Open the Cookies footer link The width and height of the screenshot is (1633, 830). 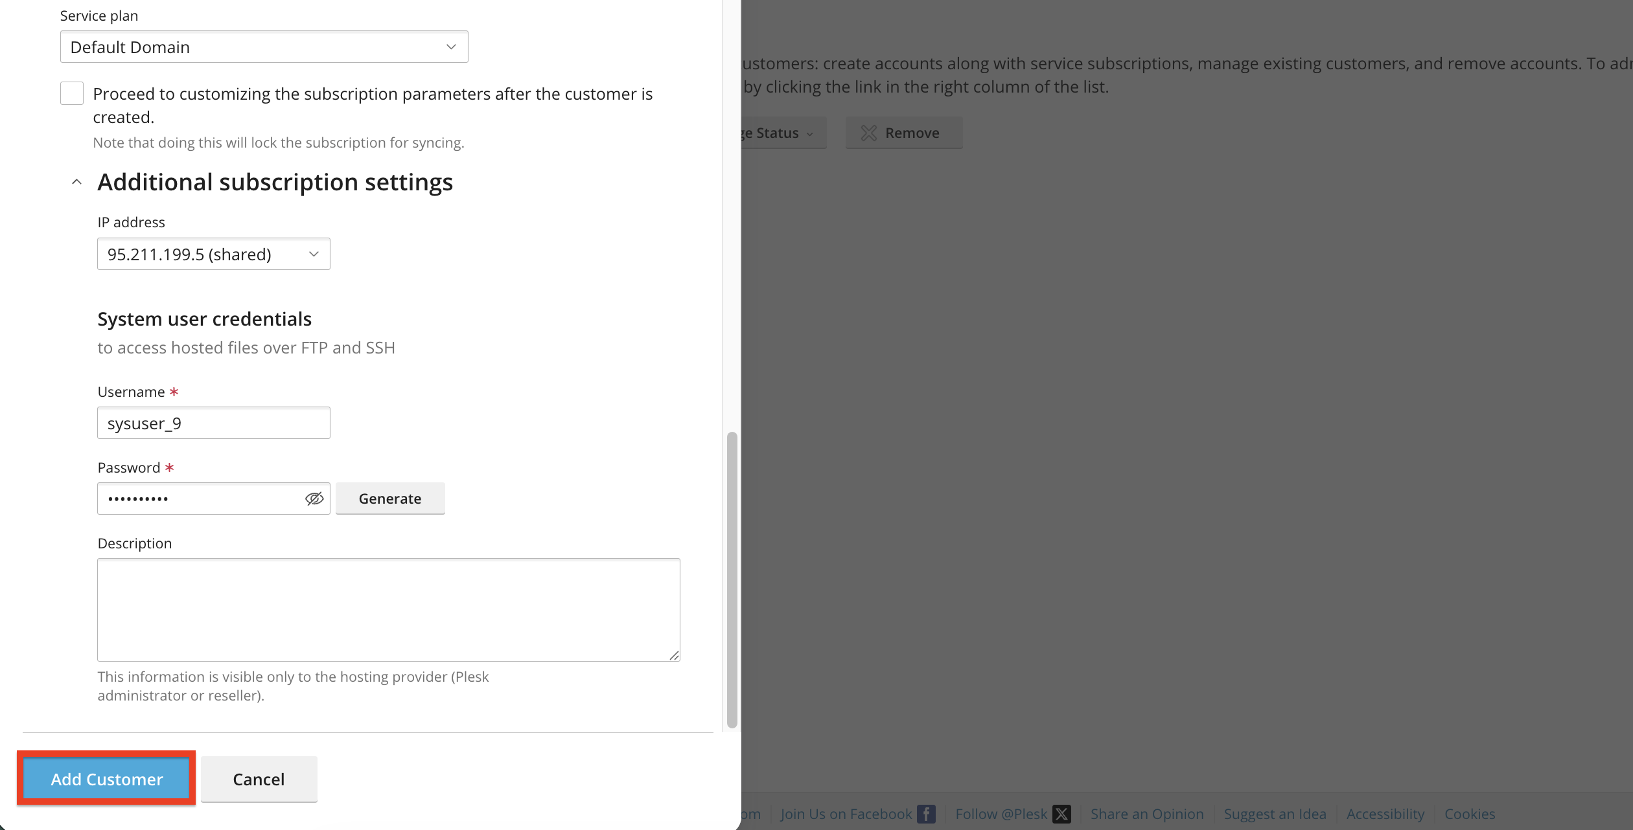coord(1470,814)
